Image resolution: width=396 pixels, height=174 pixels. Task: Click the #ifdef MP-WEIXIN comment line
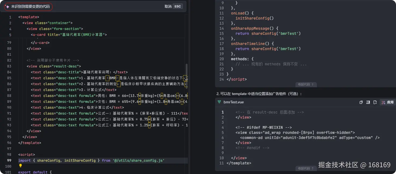coord(264,128)
